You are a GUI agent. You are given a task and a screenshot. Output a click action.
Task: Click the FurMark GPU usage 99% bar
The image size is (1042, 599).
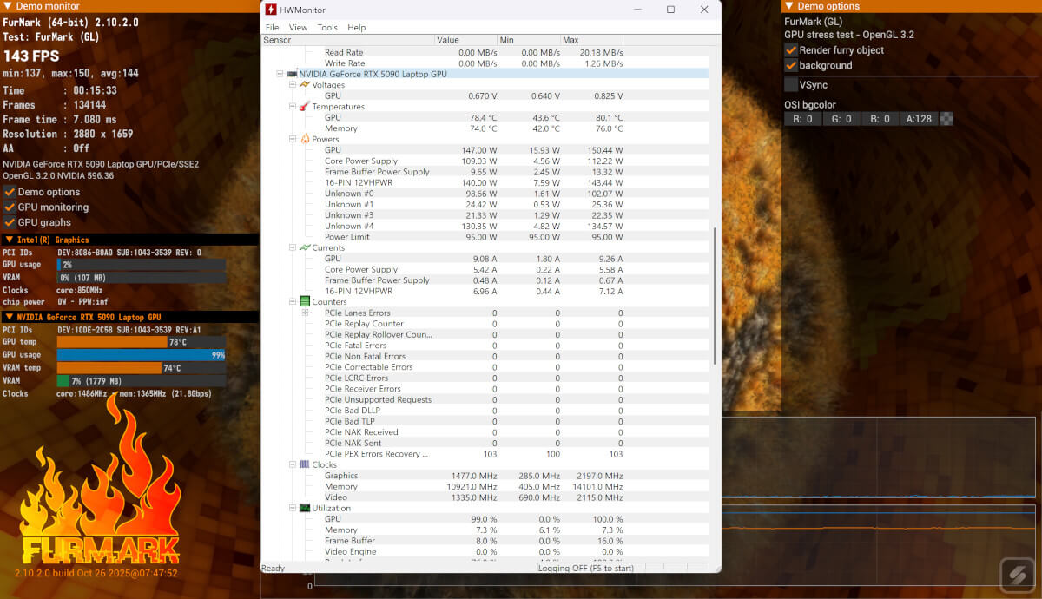tap(142, 355)
